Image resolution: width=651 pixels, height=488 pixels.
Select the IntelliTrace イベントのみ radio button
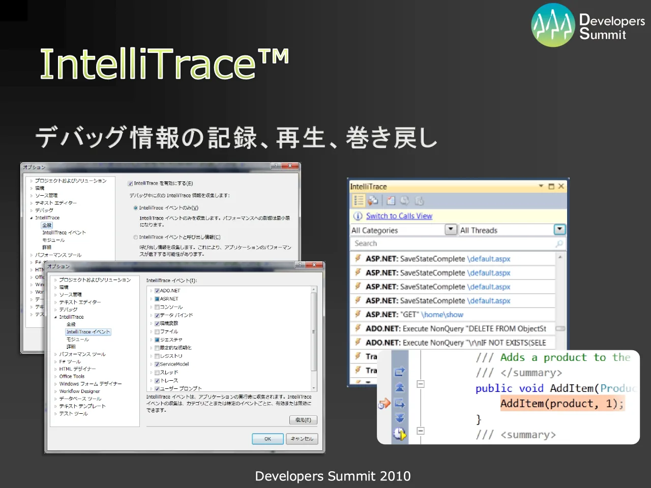(135, 208)
